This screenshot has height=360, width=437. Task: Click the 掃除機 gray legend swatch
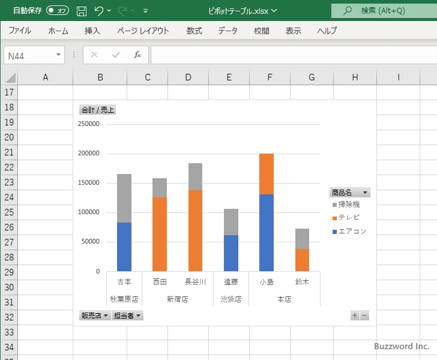334,205
